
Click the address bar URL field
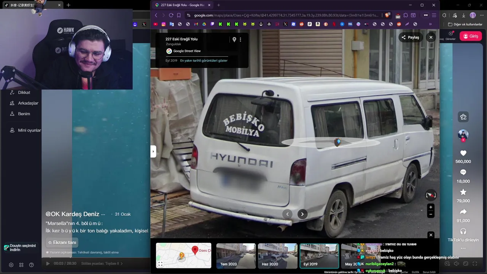pos(286,15)
